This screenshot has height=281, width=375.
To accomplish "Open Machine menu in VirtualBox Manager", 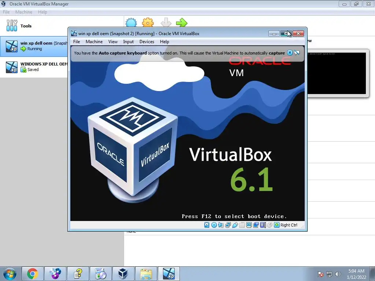I will (x=24, y=12).
